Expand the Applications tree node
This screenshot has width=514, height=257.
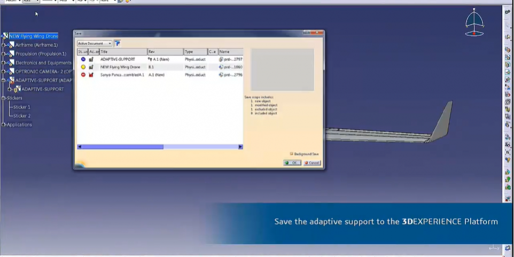pos(4,125)
